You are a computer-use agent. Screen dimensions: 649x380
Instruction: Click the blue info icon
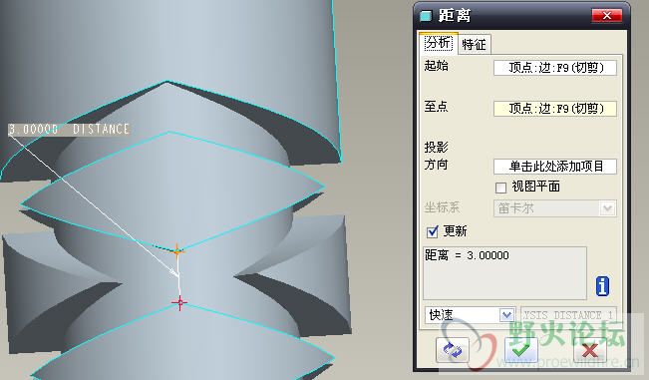pos(602,286)
